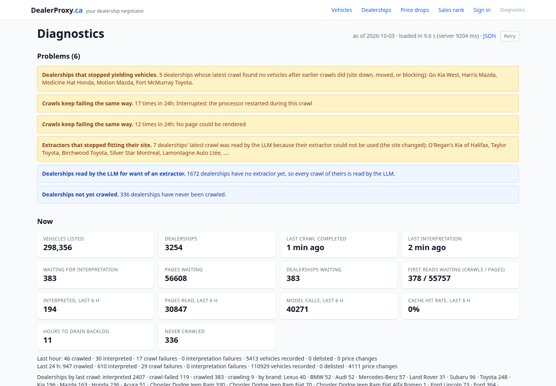Click the Pages Read 30847 card
The width and height of the screenshot is (556, 386).
pos(217,306)
